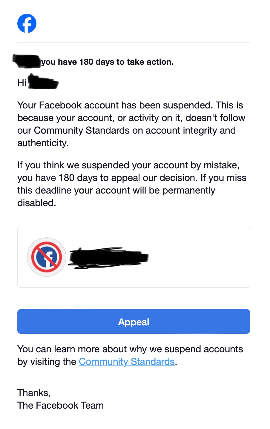
Task: Click the redacted name before the bold heading
Action: [27, 61]
